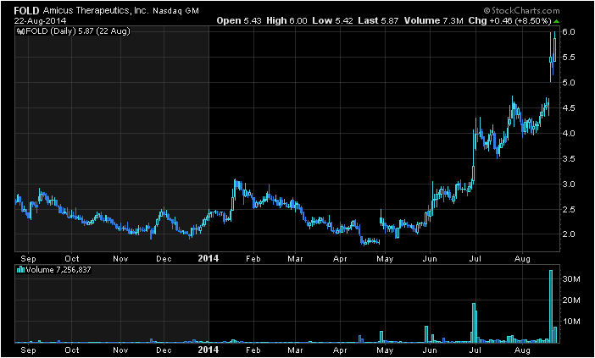Click the Volume 7,256,837 legend label
Screen dimensions: 595x358
point(58,270)
